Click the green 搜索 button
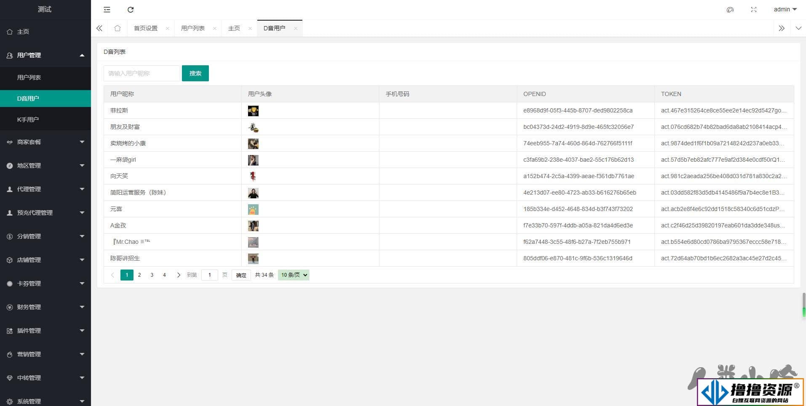This screenshot has height=406, width=806. click(x=195, y=73)
